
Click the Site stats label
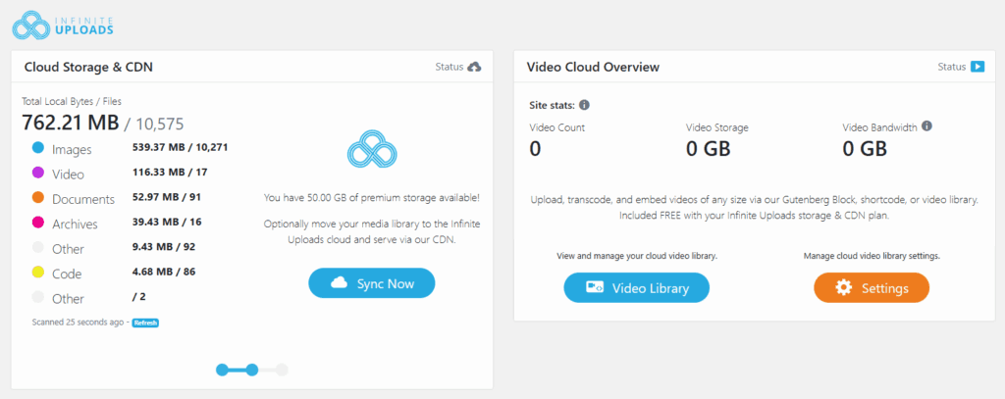[552, 105]
